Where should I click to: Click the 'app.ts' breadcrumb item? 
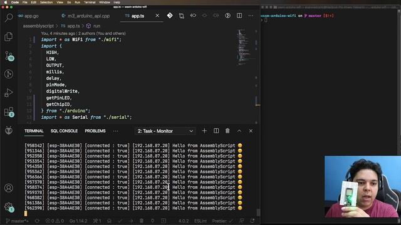pyautogui.click(x=71, y=26)
